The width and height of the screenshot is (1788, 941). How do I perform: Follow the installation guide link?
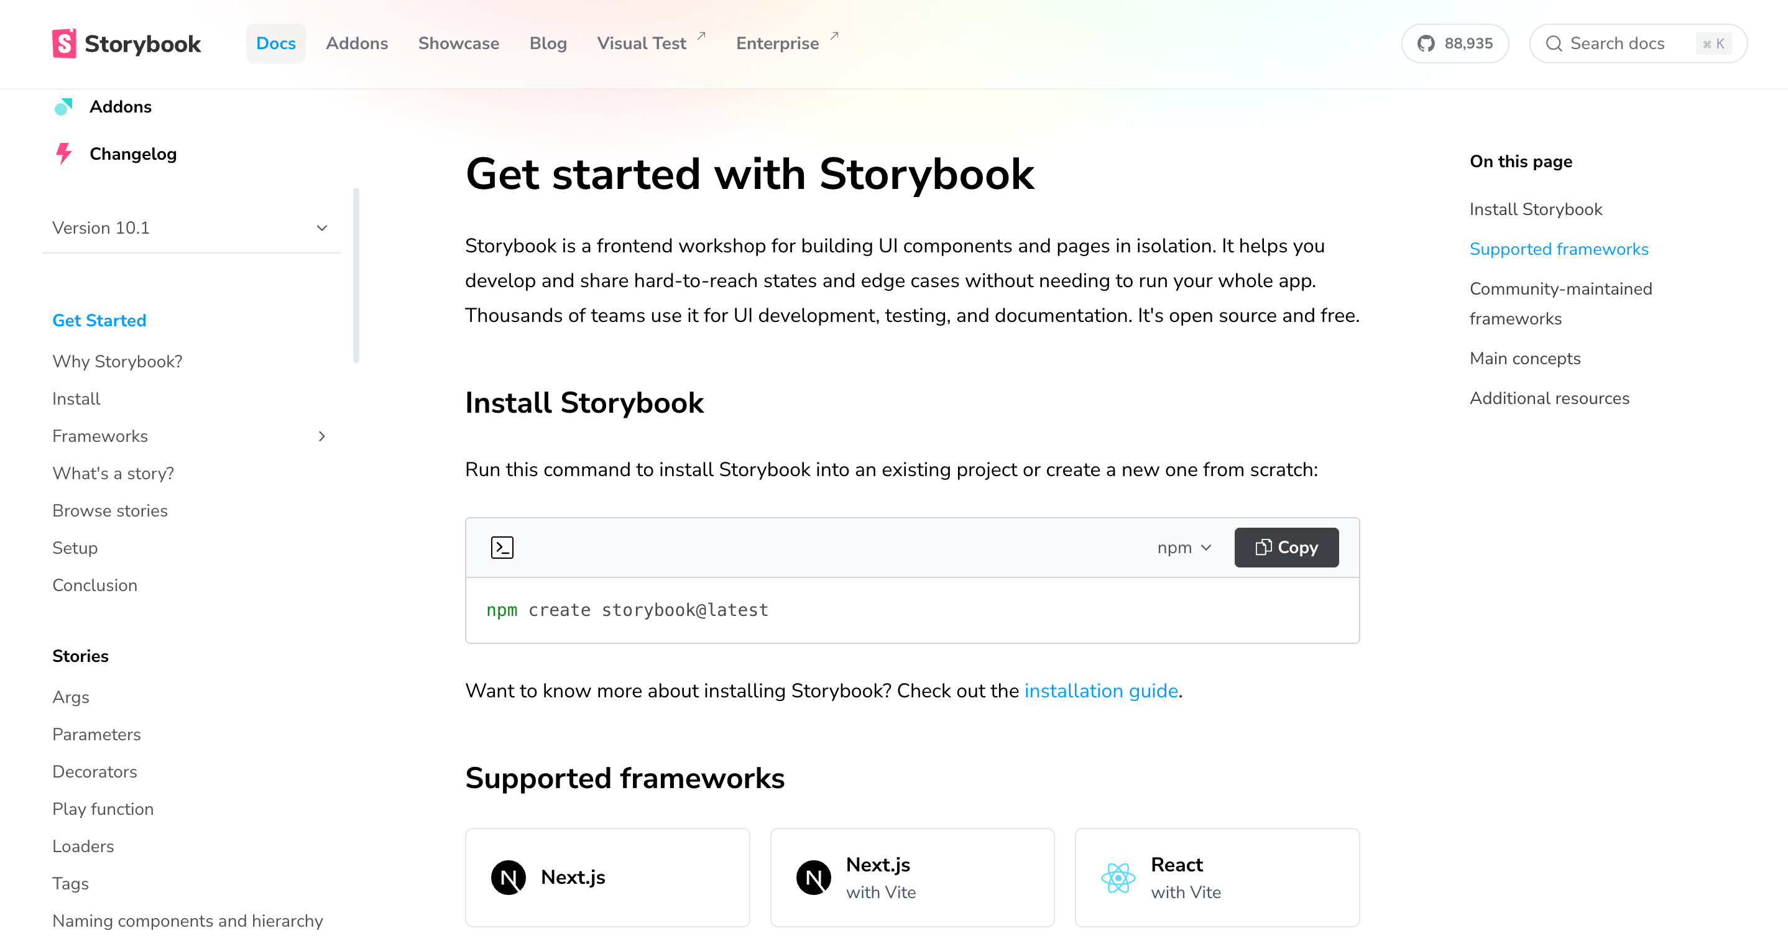point(1101,691)
